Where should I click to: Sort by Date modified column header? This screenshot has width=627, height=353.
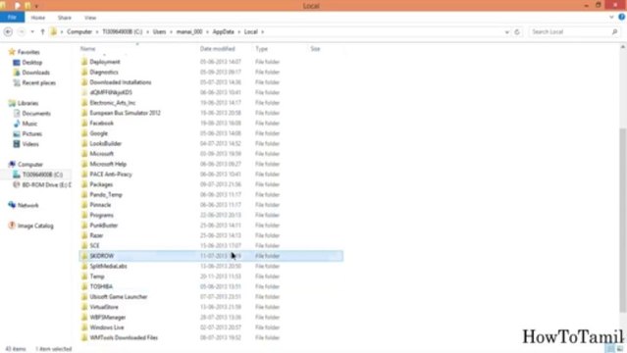coord(217,49)
